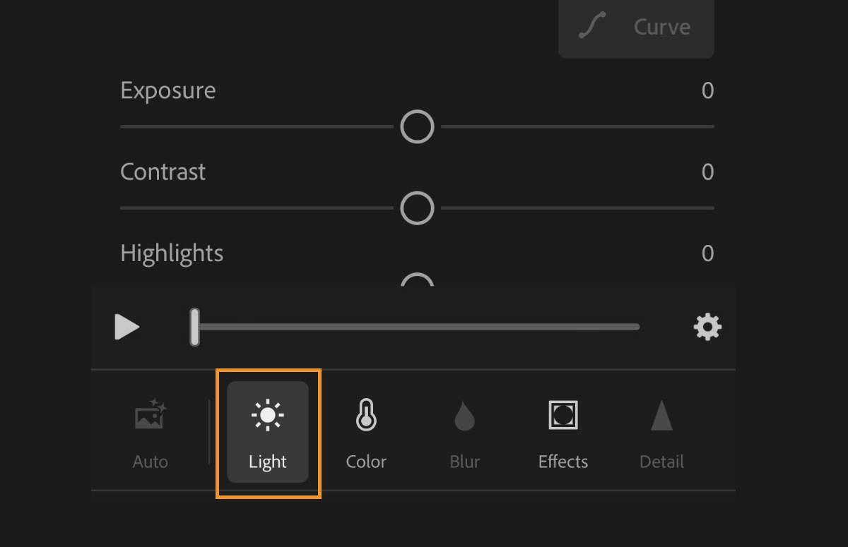Select the Detail triangle icon
The width and height of the screenshot is (848, 547).
pos(661,415)
